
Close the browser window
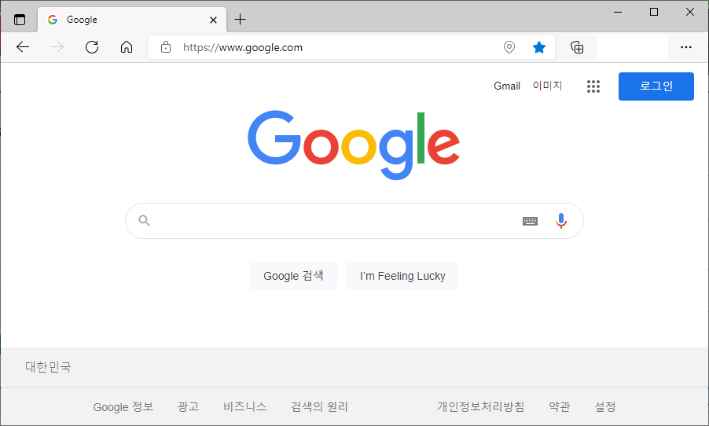[690, 12]
